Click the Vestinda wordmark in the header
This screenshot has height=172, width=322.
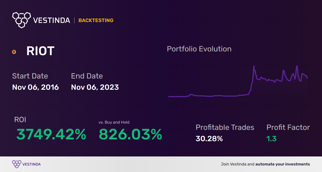click(51, 20)
